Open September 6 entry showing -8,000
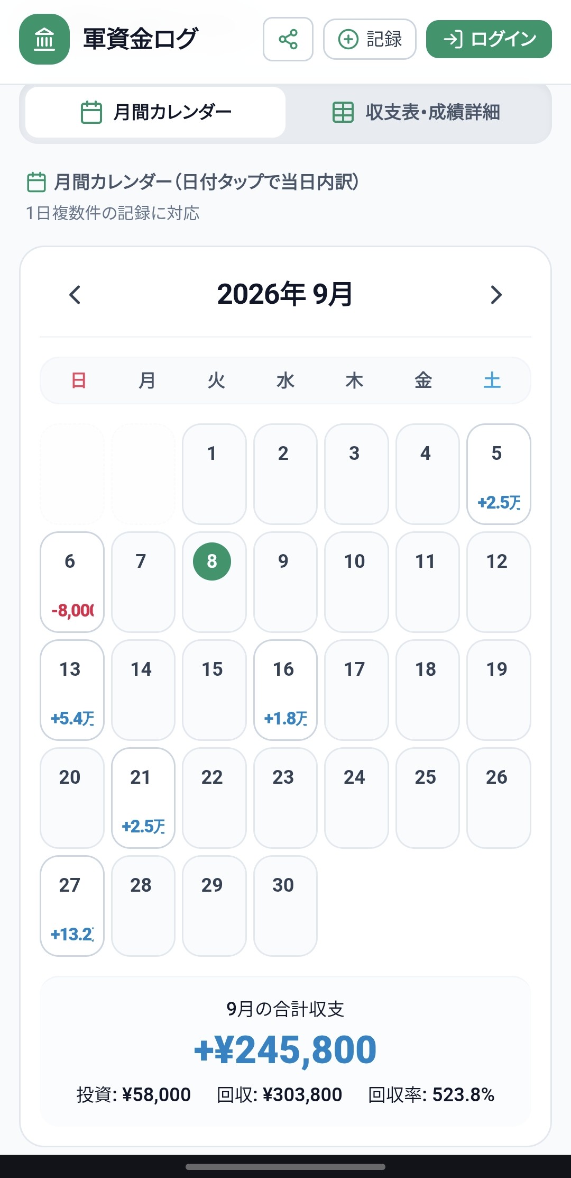Image resolution: width=571 pixels, height=1178 pixels. pos(72,582)
